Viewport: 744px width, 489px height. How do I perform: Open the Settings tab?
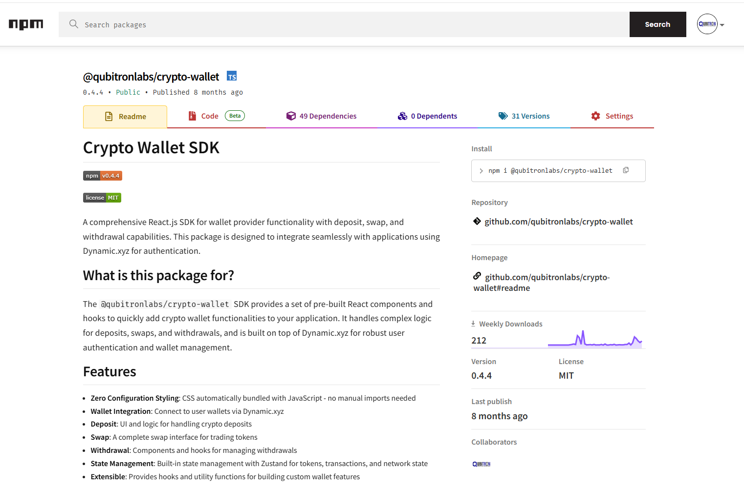tap(612, 116)
